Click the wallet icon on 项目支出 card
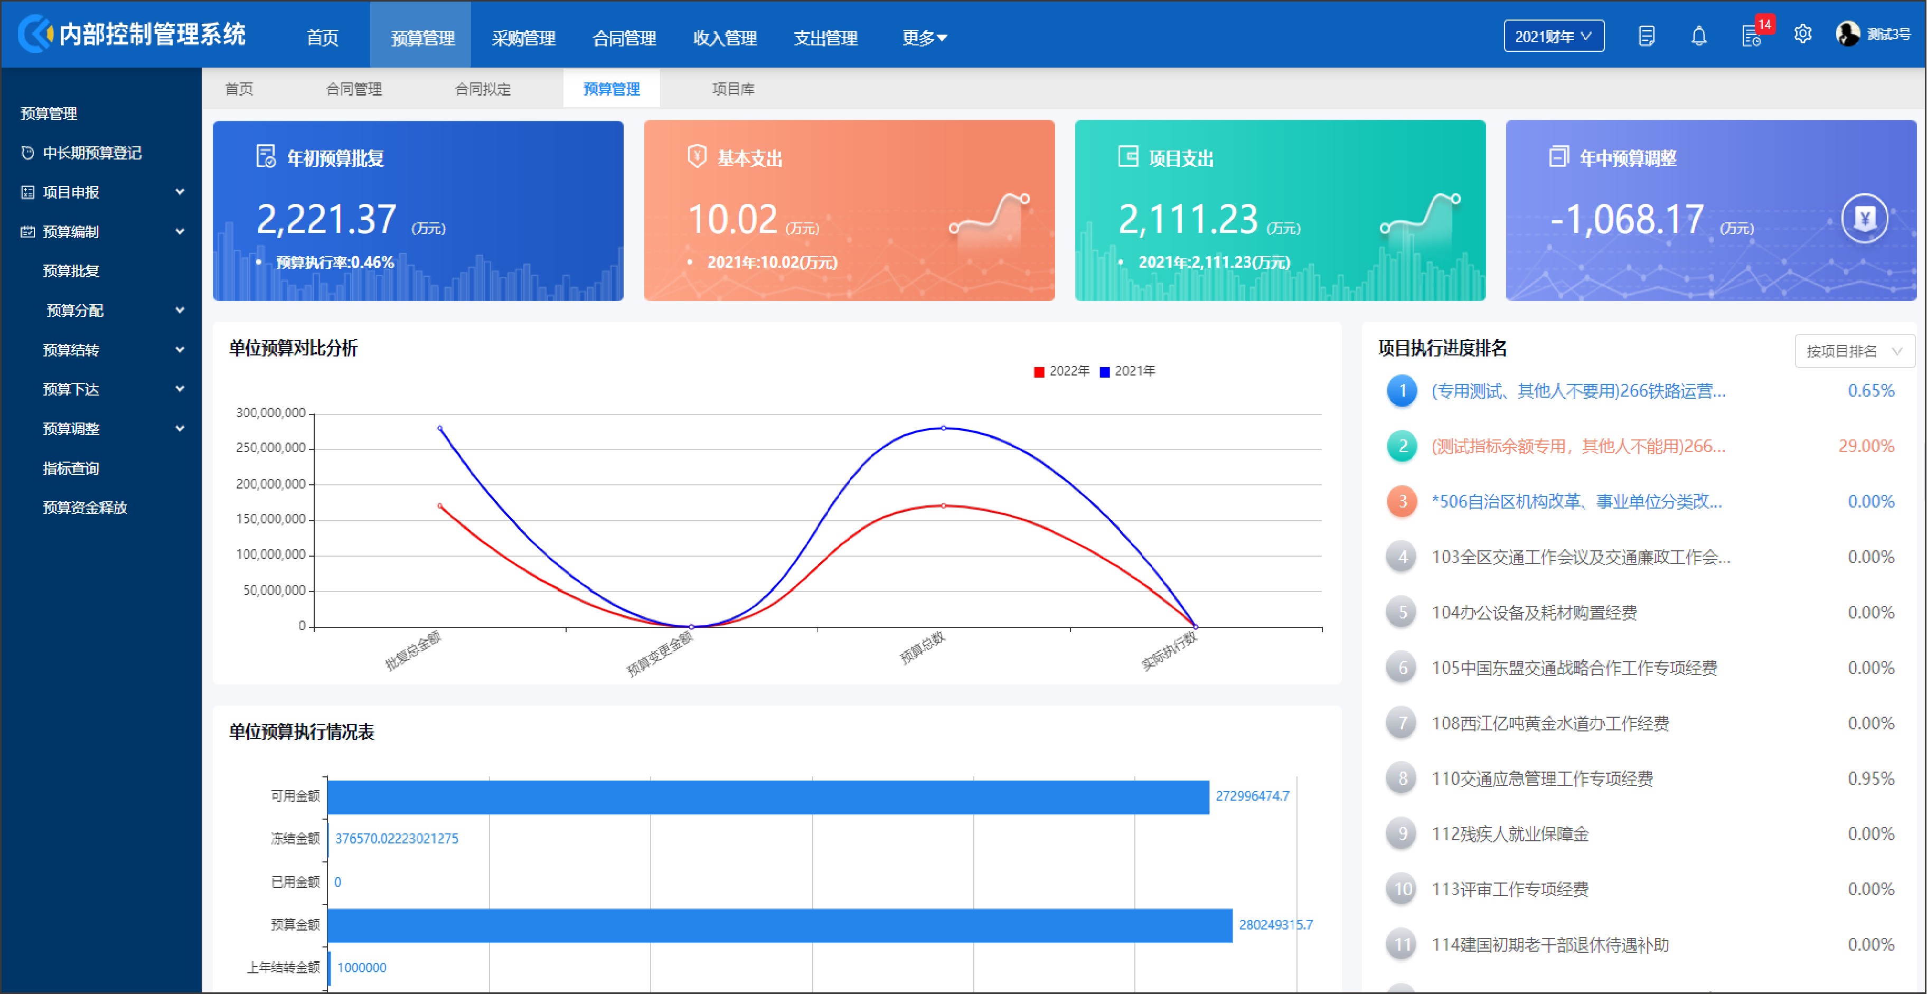 [1127, 156]
